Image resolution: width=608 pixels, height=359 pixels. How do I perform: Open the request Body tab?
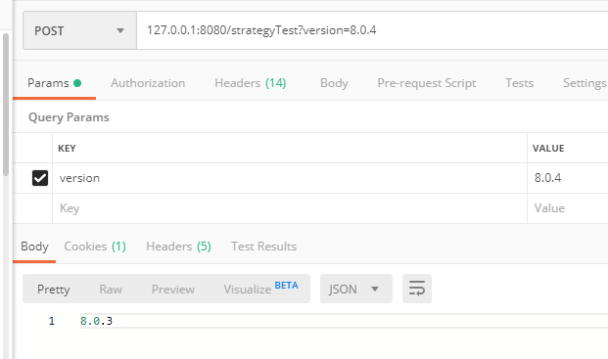pos(334,83)
